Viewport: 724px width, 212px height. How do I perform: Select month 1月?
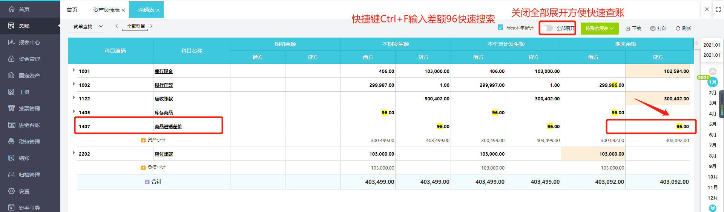[x=712, y=82]
